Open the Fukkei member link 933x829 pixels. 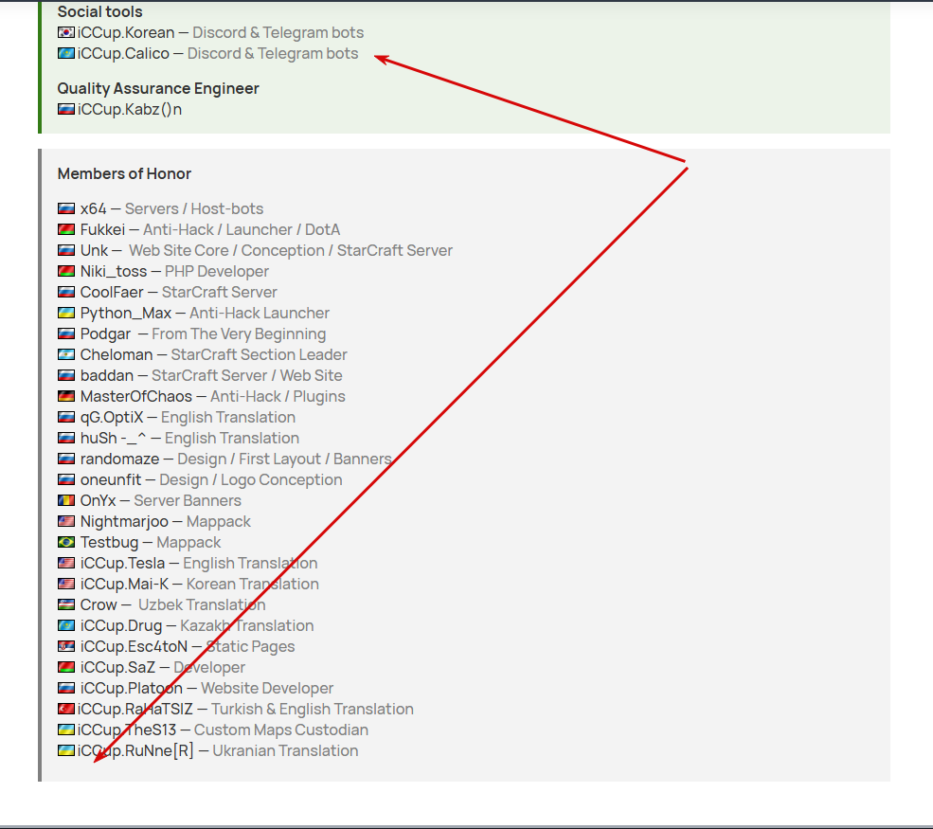(102, 229)
